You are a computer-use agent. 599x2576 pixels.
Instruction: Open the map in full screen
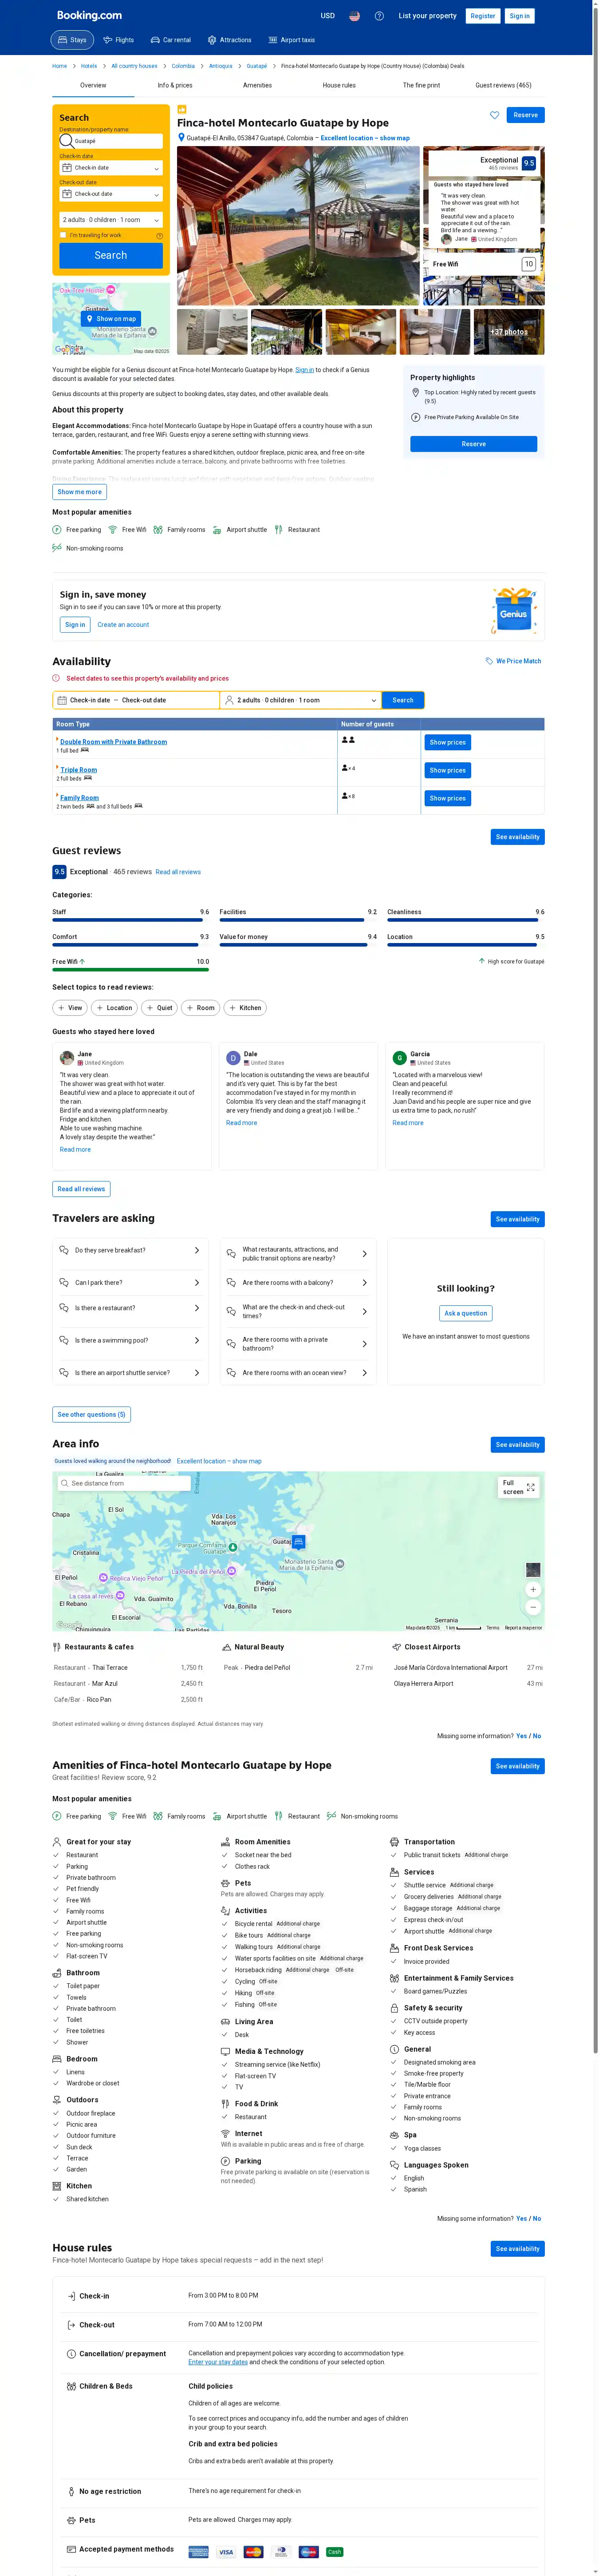pyautogui.click(x=518, y=1487)
